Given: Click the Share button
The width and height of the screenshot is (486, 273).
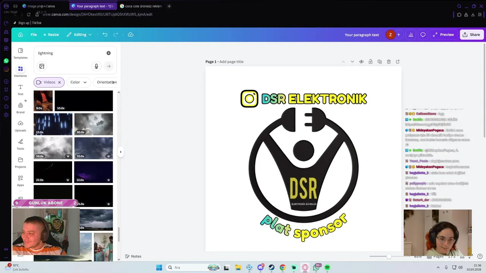Looking at the screenshot, I should pos(471,35).
